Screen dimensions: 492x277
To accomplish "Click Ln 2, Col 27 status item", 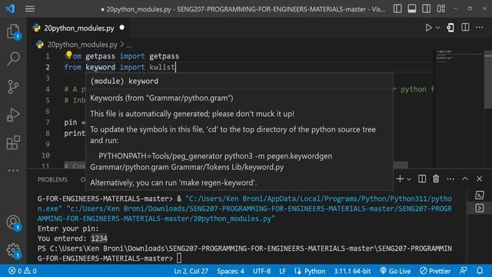I will point(191,271).
